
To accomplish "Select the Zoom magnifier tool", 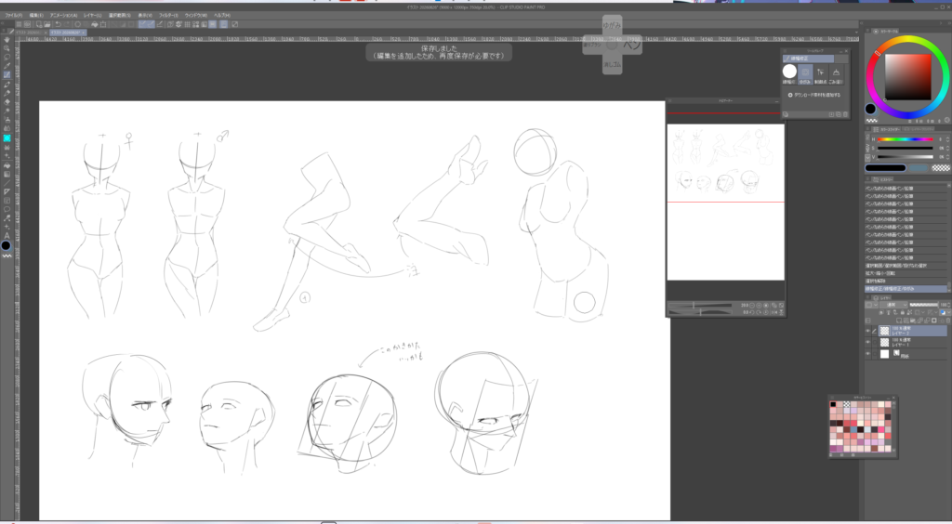I will point(7,47).
